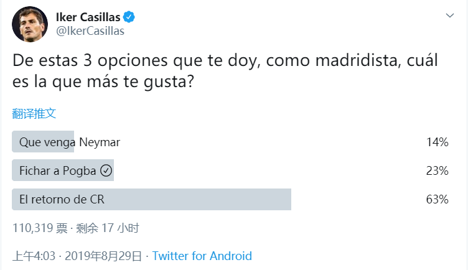
Task: Click the 63% percentage label
Action: [438, 199]
